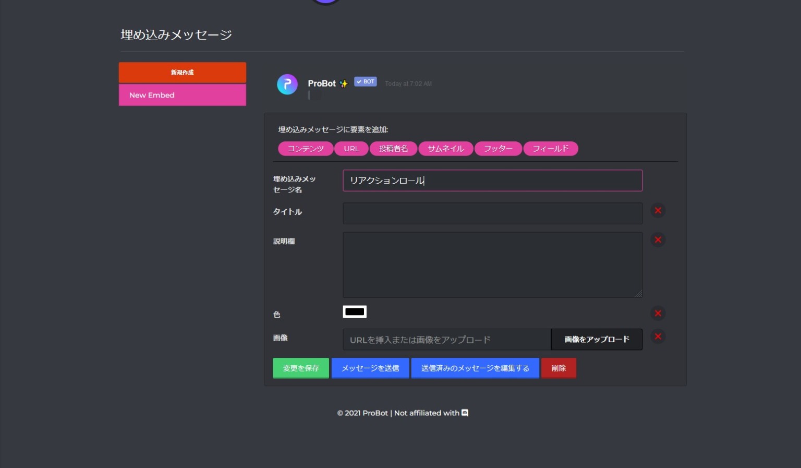
Task: Click the sparkle icon next to ProBot name
Action: (x=344, y=83)
